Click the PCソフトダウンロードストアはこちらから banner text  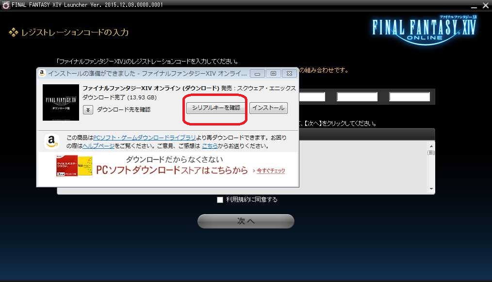tap(172, 170)
